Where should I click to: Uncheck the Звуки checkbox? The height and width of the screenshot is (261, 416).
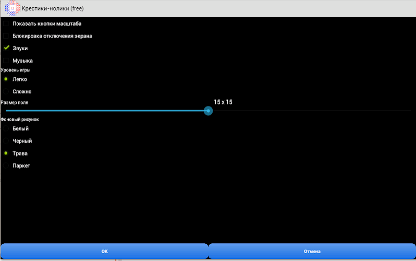[6, 48]
